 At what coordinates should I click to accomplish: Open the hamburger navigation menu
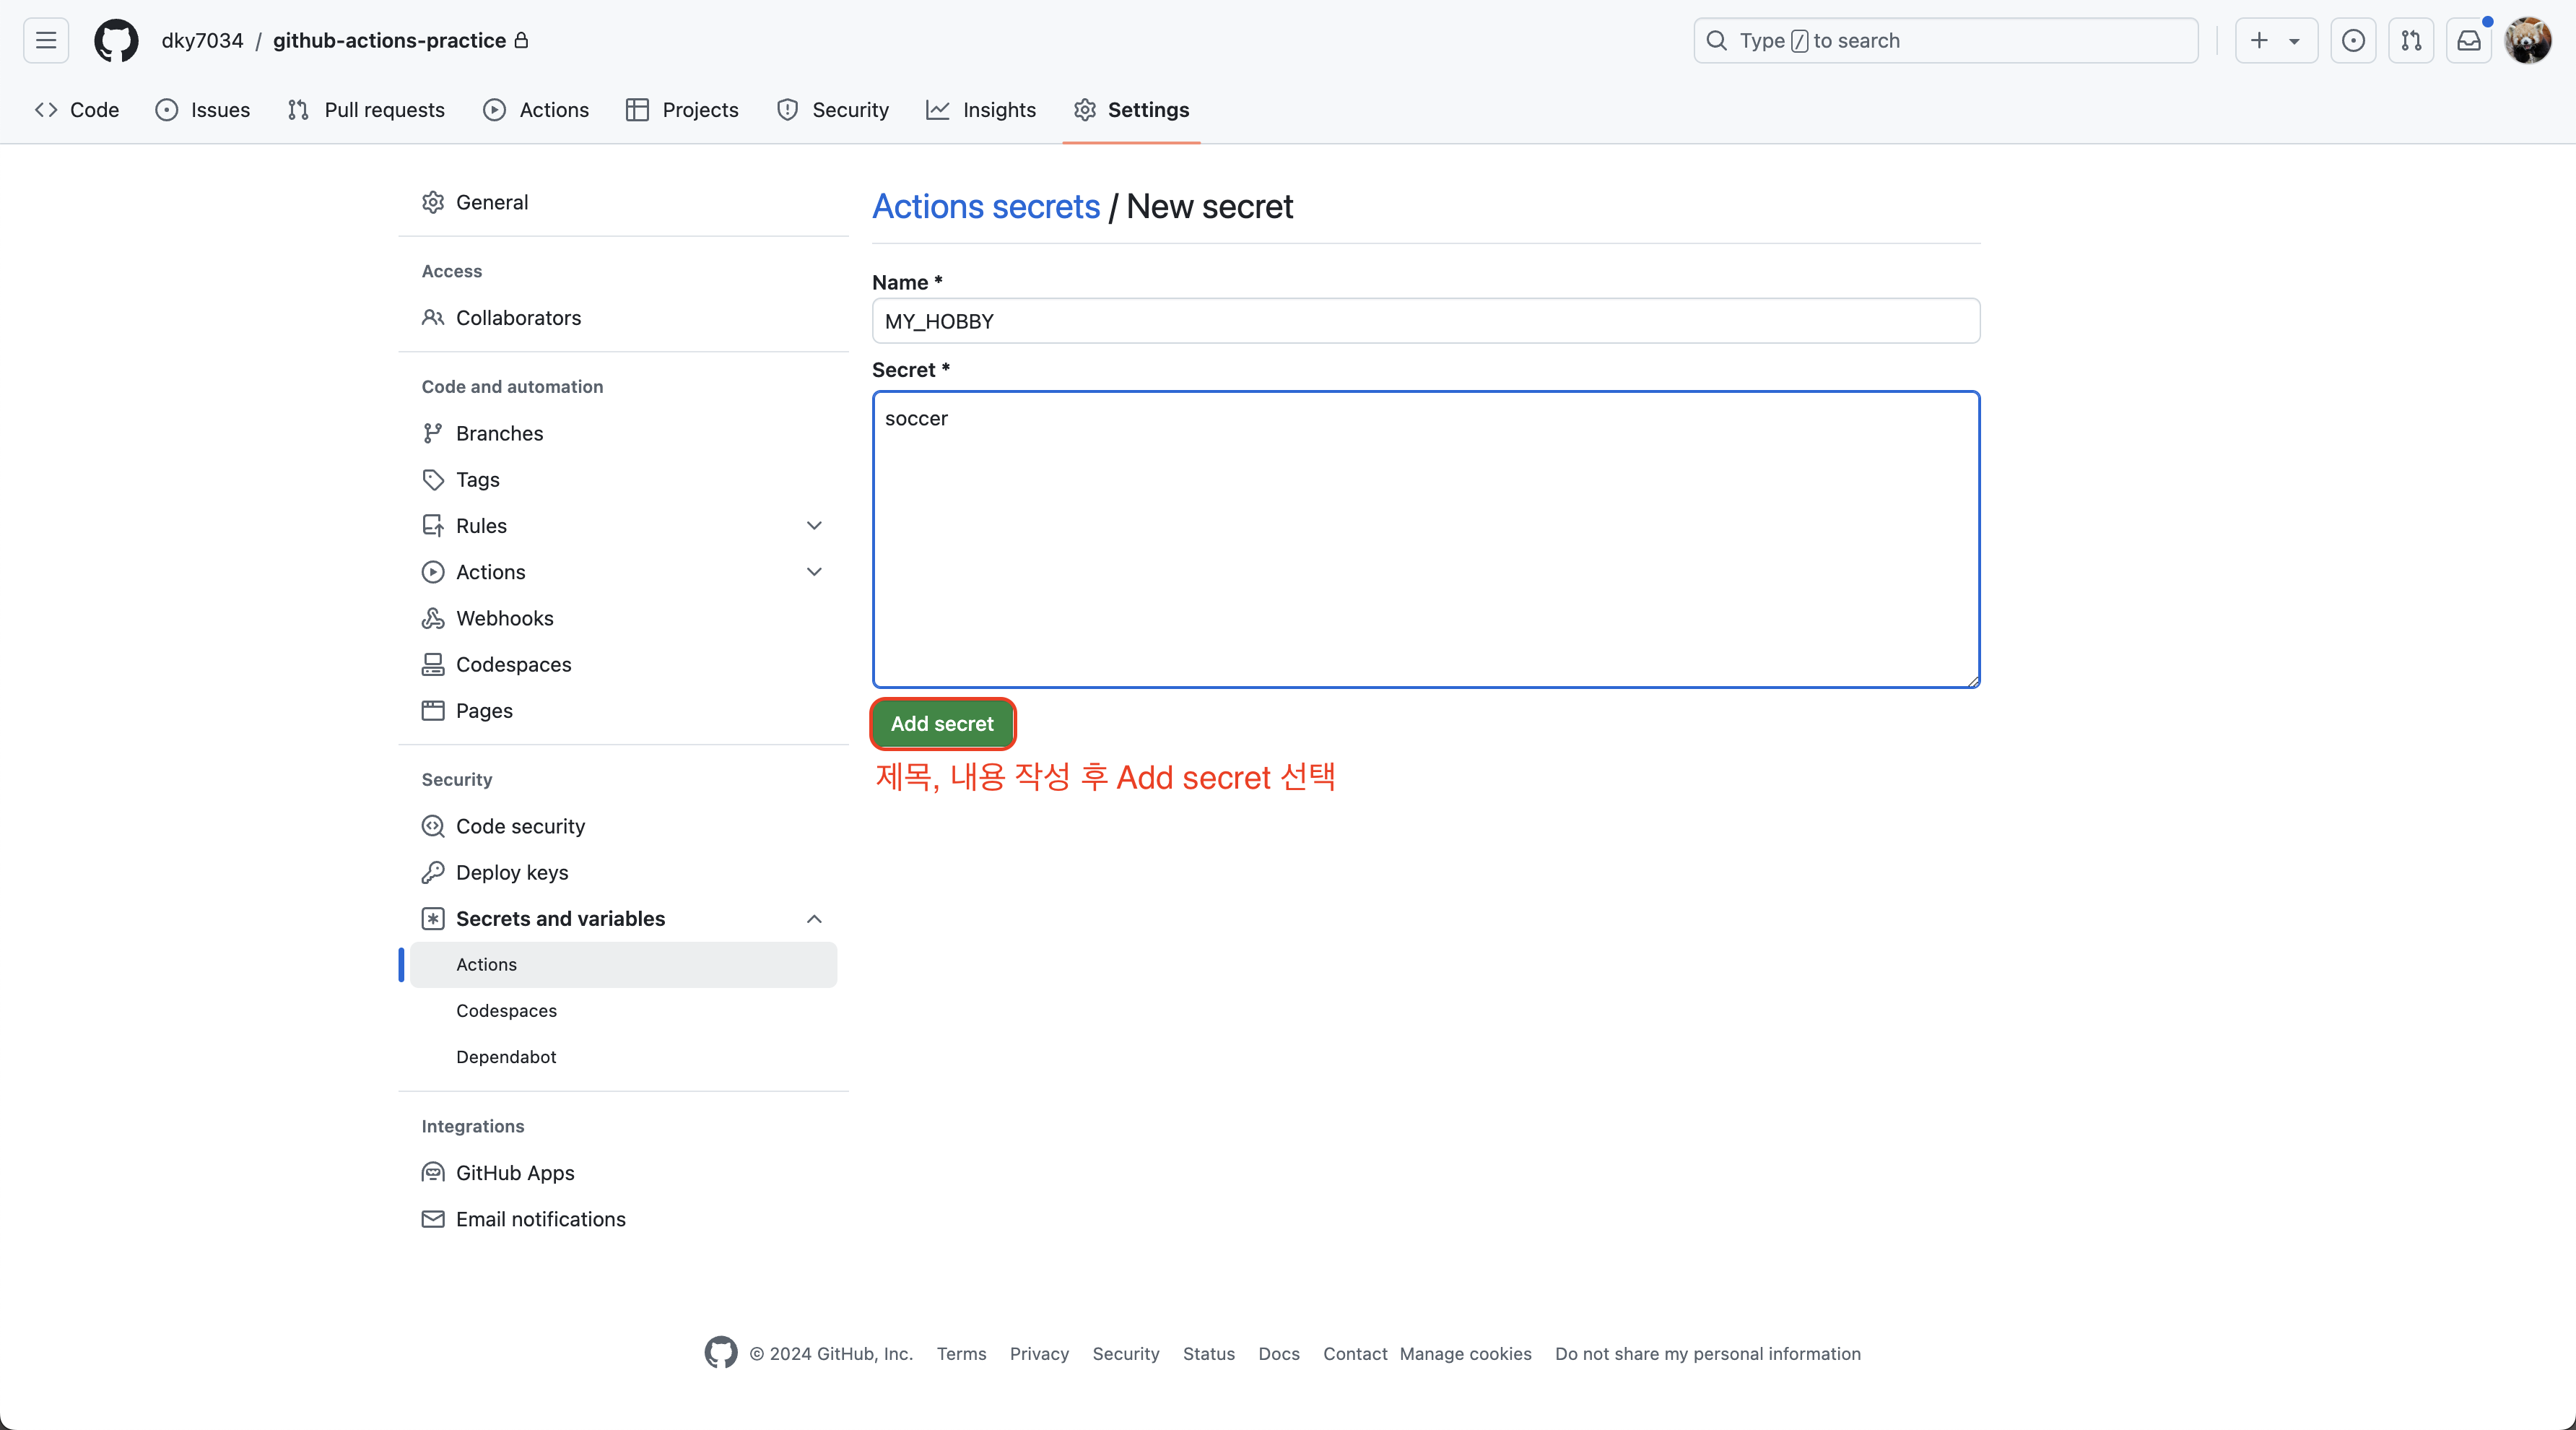[x=46, y=40]
